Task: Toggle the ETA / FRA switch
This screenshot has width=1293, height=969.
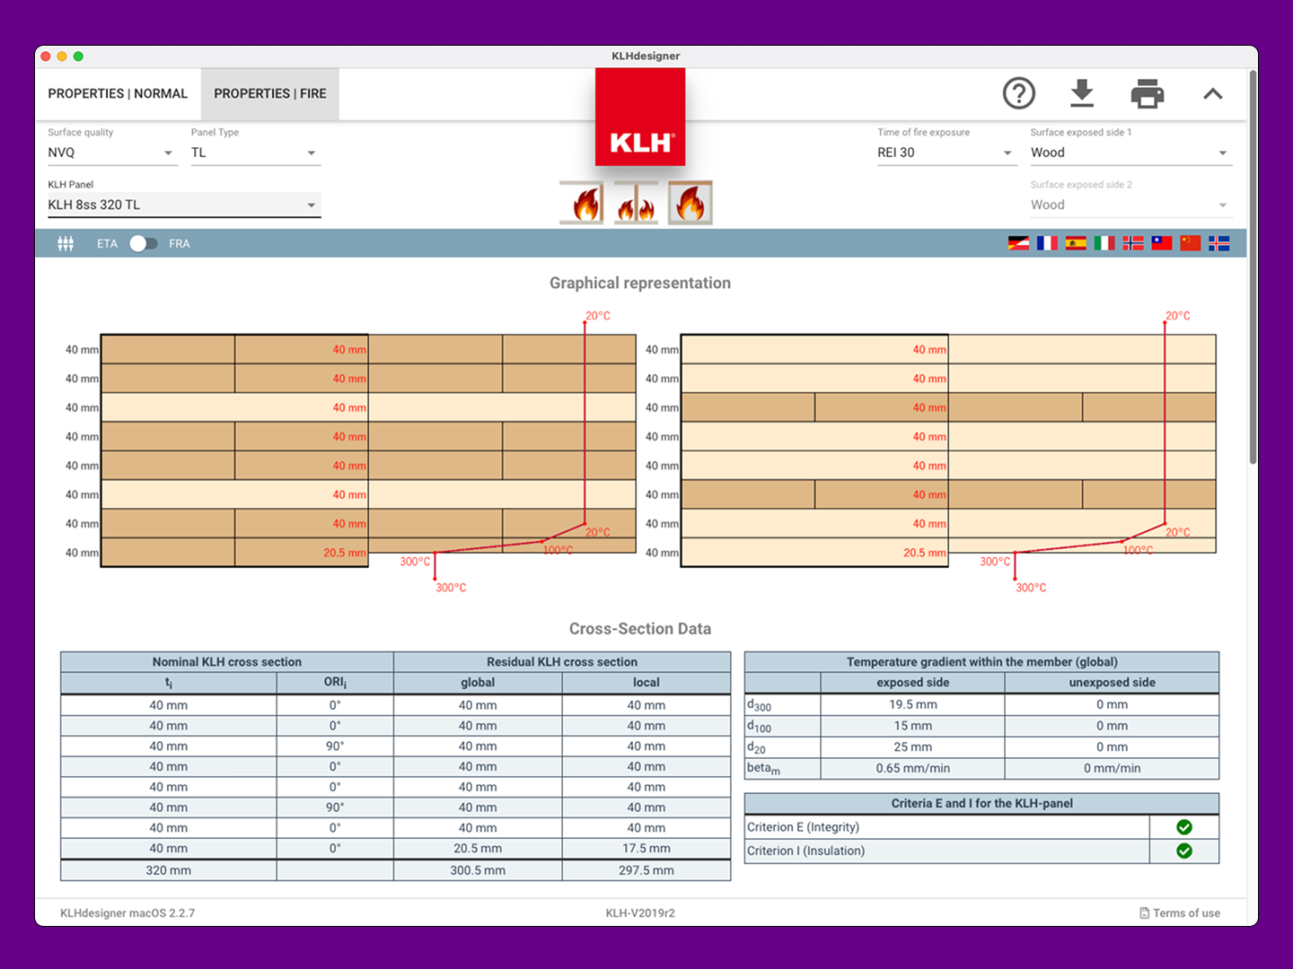Action: [x=144, y=243]
